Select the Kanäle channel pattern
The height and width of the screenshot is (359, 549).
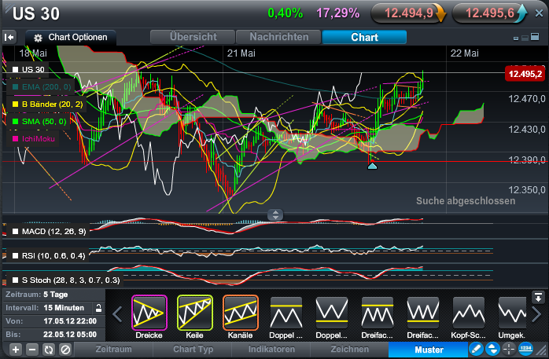tap(240, 312)
